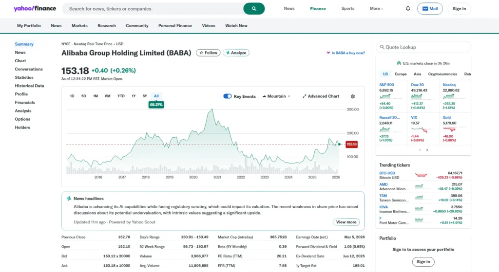Follow BABA with star button
499x272 pixels.
pos(208,53)
